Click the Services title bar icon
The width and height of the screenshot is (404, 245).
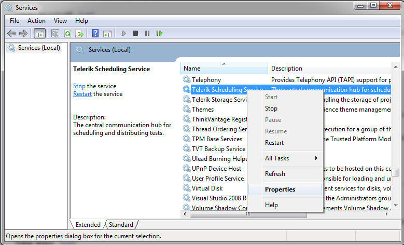(x=9, y=8)
